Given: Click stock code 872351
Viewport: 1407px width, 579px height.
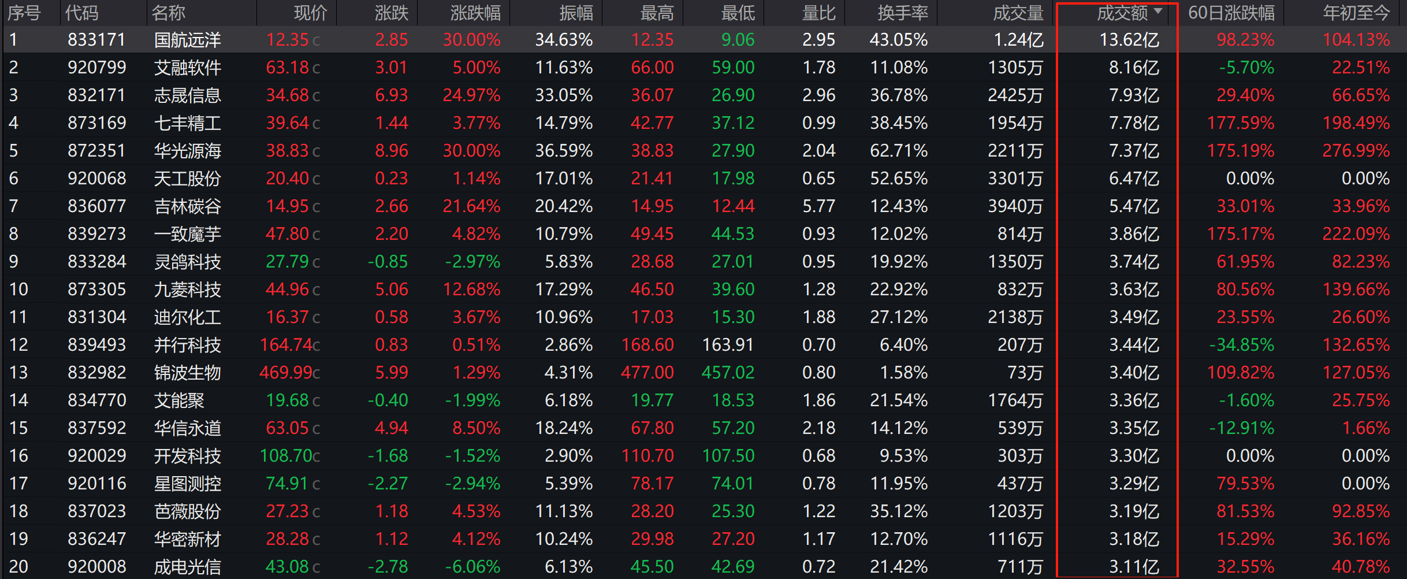Looking at the screenshot, I should 96,151.
